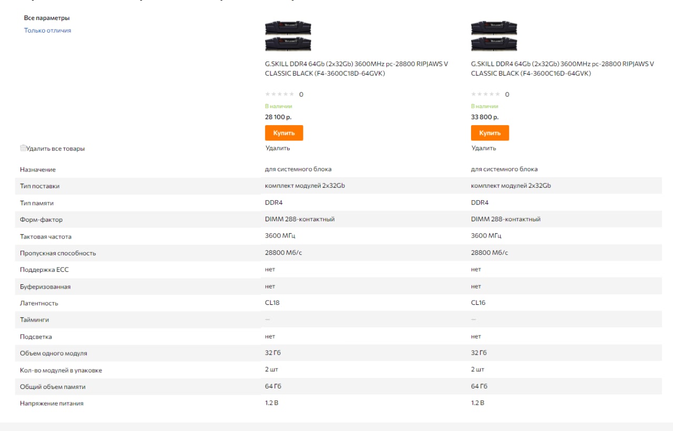The height and width of the screenshot is (431, 673).
Task: Click the Тайминги row label
Action: coord(35,320)
